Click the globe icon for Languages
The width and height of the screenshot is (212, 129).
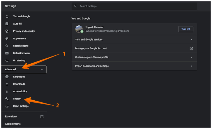[7, 77]
